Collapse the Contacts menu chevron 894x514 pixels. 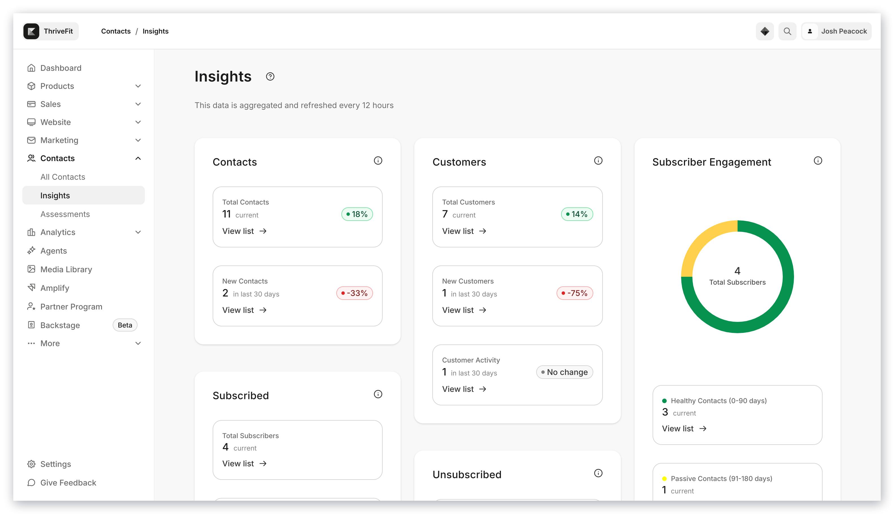(138, 158)
